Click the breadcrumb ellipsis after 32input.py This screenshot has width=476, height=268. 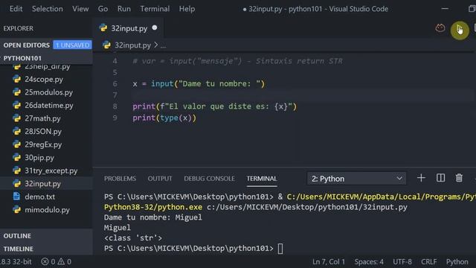(x=163, y=45)
